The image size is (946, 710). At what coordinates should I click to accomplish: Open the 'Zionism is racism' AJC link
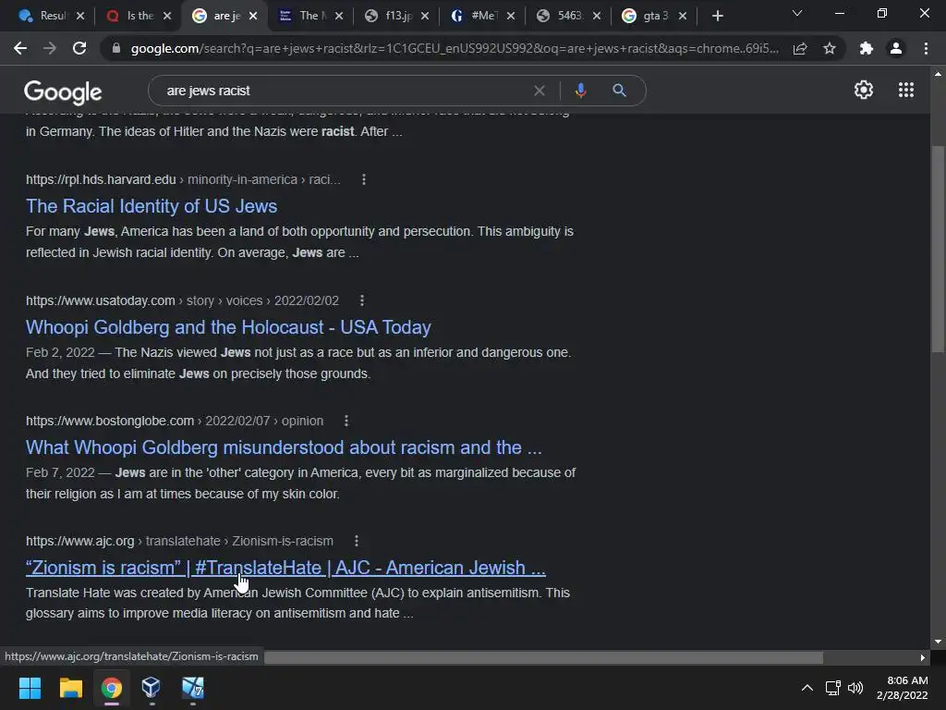285,568
